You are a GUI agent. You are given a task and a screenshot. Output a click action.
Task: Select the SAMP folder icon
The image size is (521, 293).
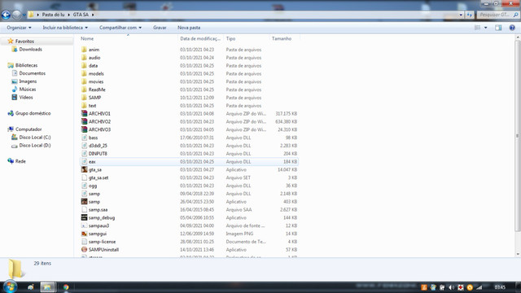pos(84,98)
